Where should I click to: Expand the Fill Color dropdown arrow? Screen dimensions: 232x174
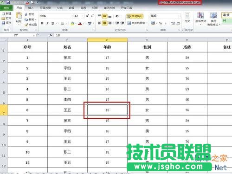pyautogui.click(x=76, y=23)
